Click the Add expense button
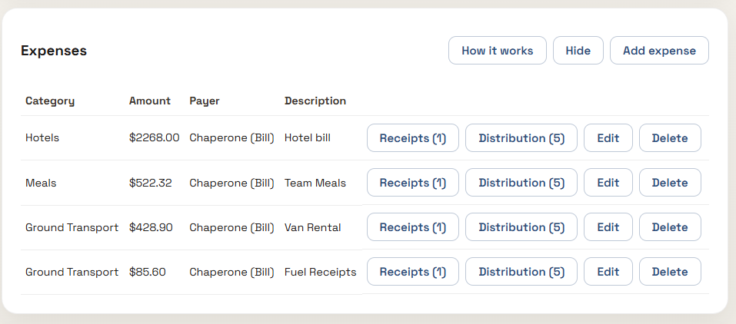 click(x=659, y=51)
